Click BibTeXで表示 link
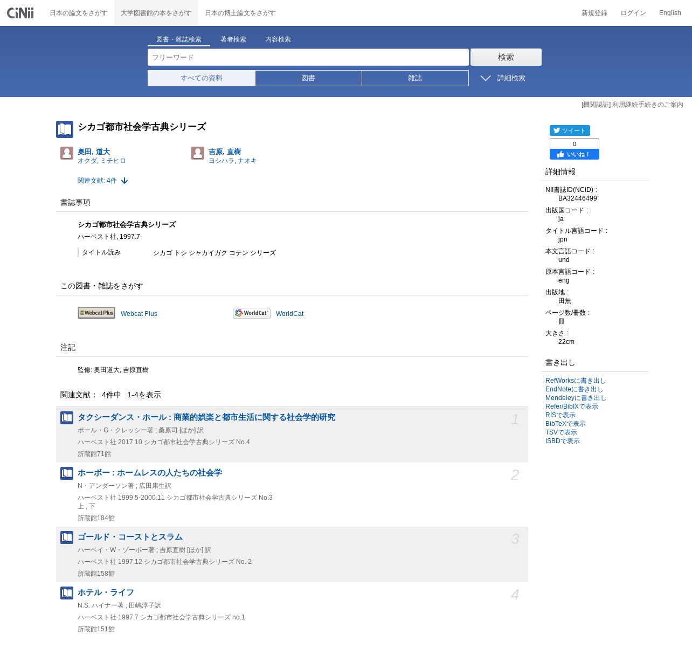 [565, 424]
